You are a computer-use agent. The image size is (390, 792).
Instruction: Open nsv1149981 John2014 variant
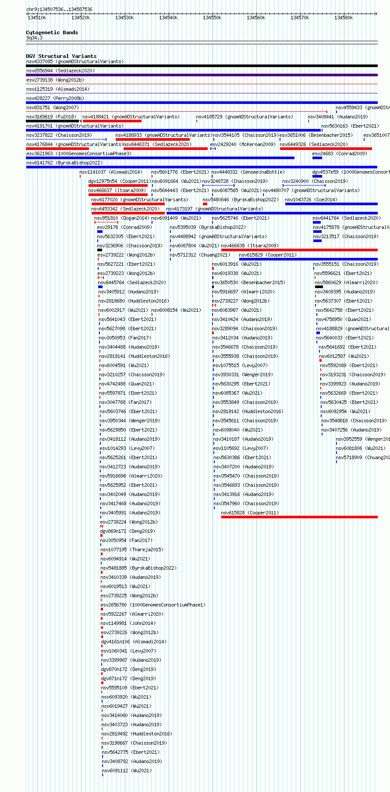click(128, 623)
